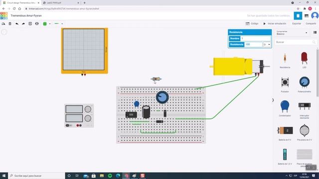Select the Pila plana de 3 V component
The width and height of the screenshot is (319, 179).
[x=305, y=133]
